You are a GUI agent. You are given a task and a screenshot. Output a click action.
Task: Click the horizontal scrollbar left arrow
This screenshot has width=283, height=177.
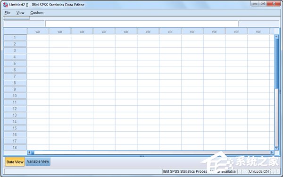(x=29, y=152)
